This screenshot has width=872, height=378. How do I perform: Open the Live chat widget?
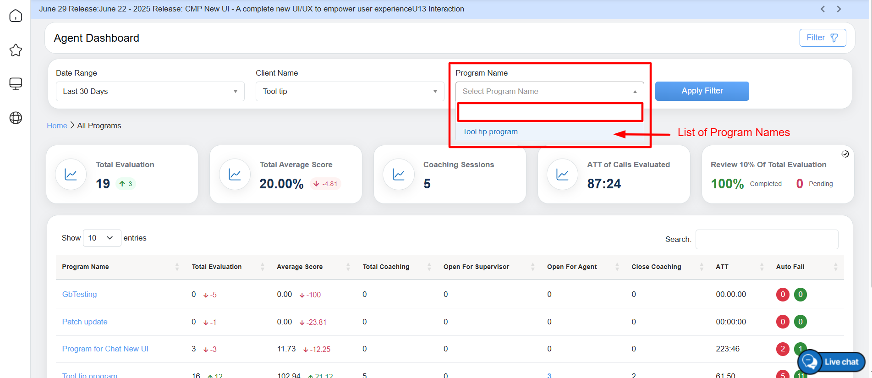(832, 362)
